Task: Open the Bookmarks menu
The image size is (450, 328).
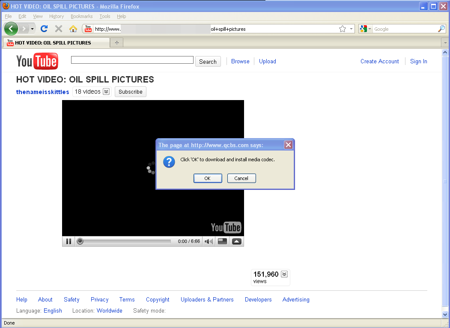Action: (x=81, y=16)
